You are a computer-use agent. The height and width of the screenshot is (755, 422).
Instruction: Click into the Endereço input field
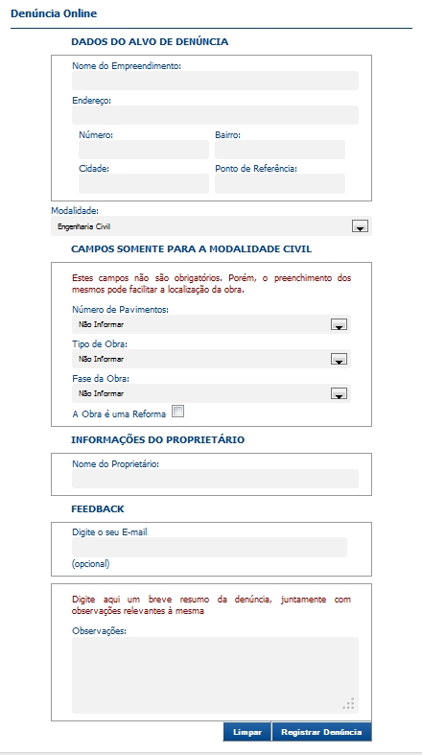click(x=215, y=115)
